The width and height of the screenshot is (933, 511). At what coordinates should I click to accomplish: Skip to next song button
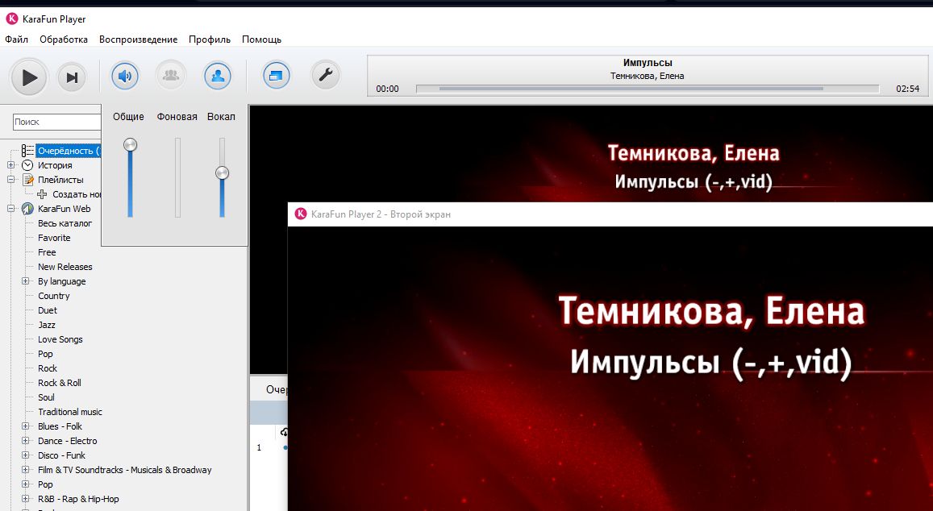tap(72, 77)
